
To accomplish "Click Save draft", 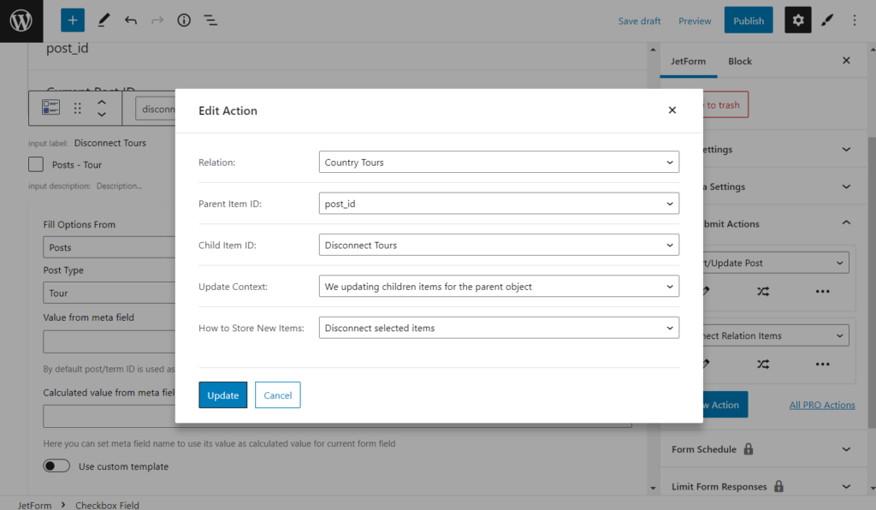I will [x=639, y=21].
